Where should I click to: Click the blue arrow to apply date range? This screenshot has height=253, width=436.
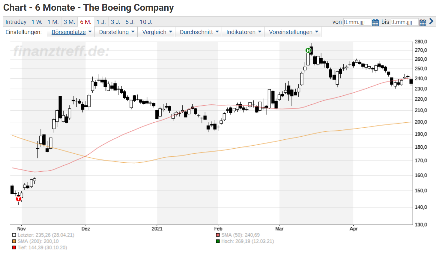click(x=431, y=21)
